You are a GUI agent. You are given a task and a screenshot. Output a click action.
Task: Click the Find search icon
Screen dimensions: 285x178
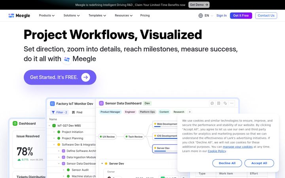(x=74, y=112)
